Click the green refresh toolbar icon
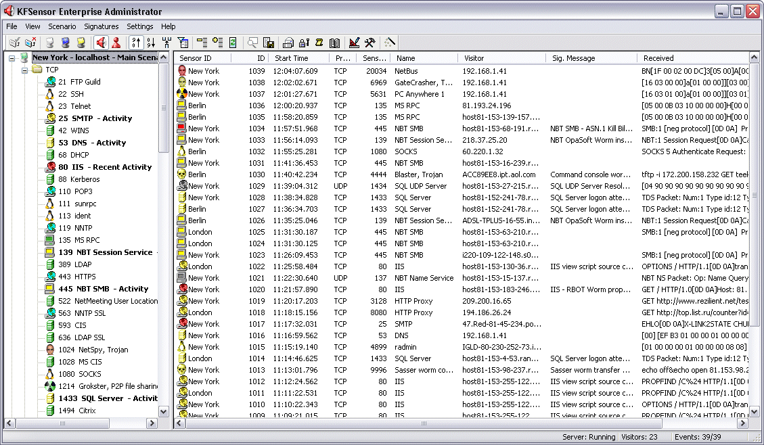Screen dimensions: 764x445 point(233,43)
